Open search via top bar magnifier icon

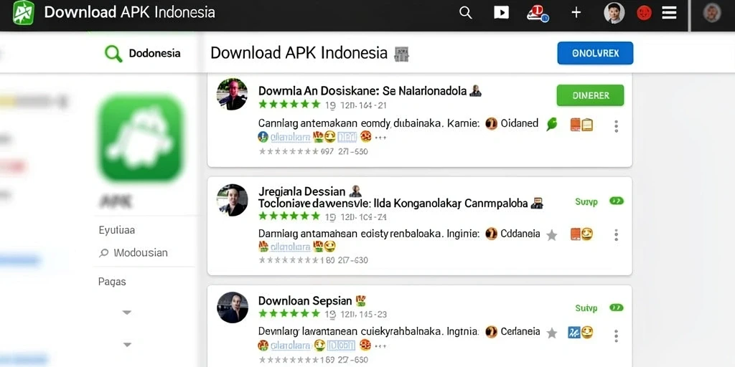tap(465, 13)
